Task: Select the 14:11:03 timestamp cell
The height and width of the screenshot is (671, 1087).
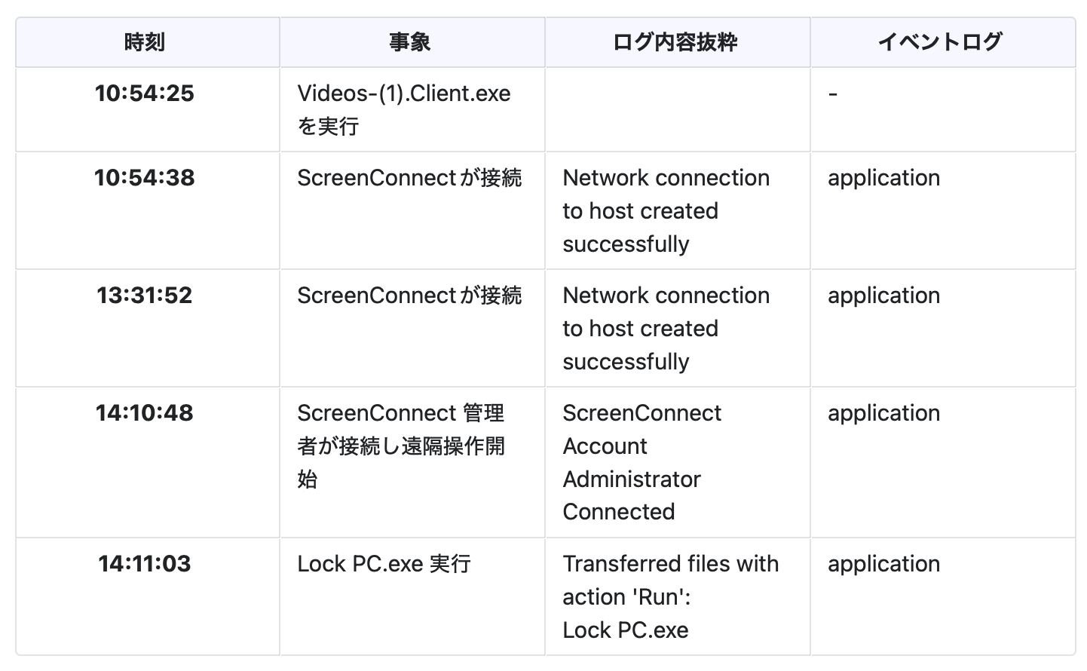Action: click(145, 564)
